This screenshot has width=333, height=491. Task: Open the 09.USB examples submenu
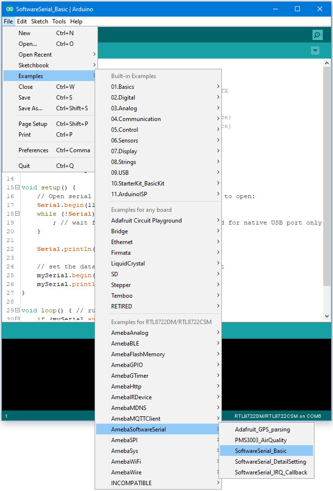click(x=158, y=173)
